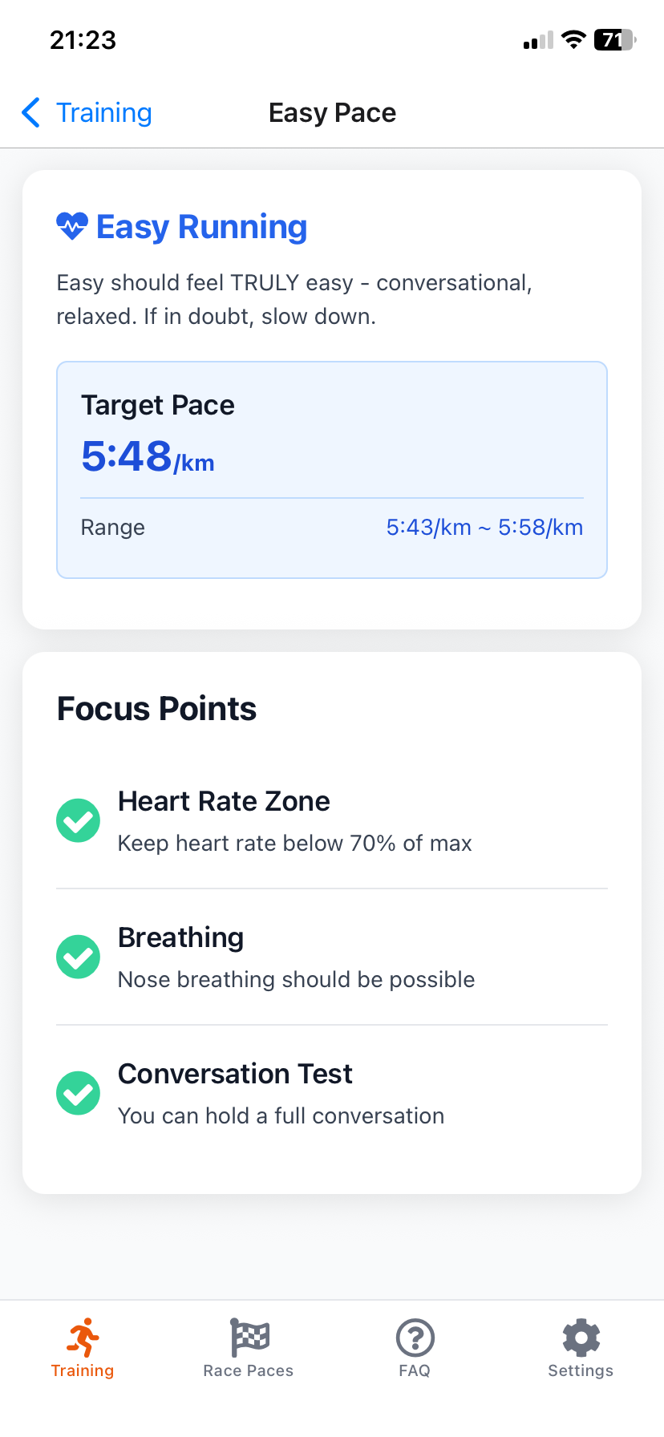The height and width of the screenshot is (1437, 664).
Task: Tap the green check beside Conversation Test
Action: 79,1093
